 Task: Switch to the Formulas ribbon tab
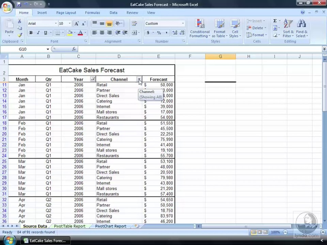[92, 13]
